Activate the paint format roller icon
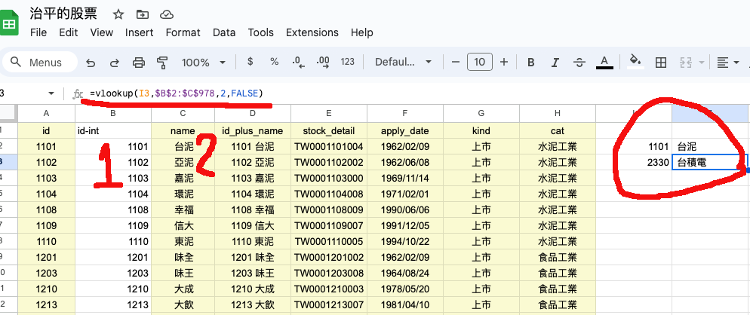The image size is (750, 315). click(161, 63)
